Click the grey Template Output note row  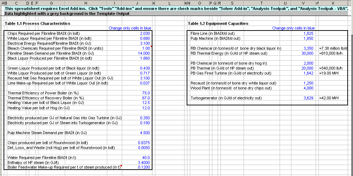coord(177,13)
